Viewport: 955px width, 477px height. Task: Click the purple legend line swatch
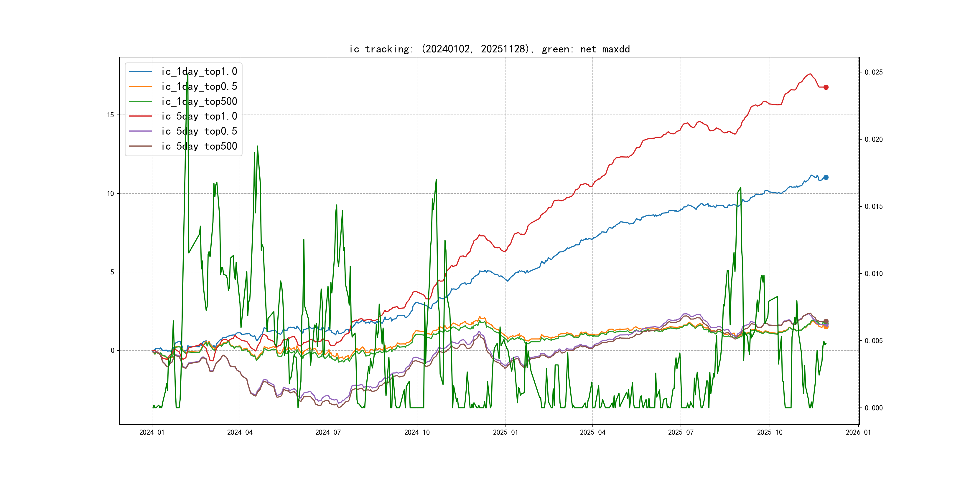click(141, 131)
